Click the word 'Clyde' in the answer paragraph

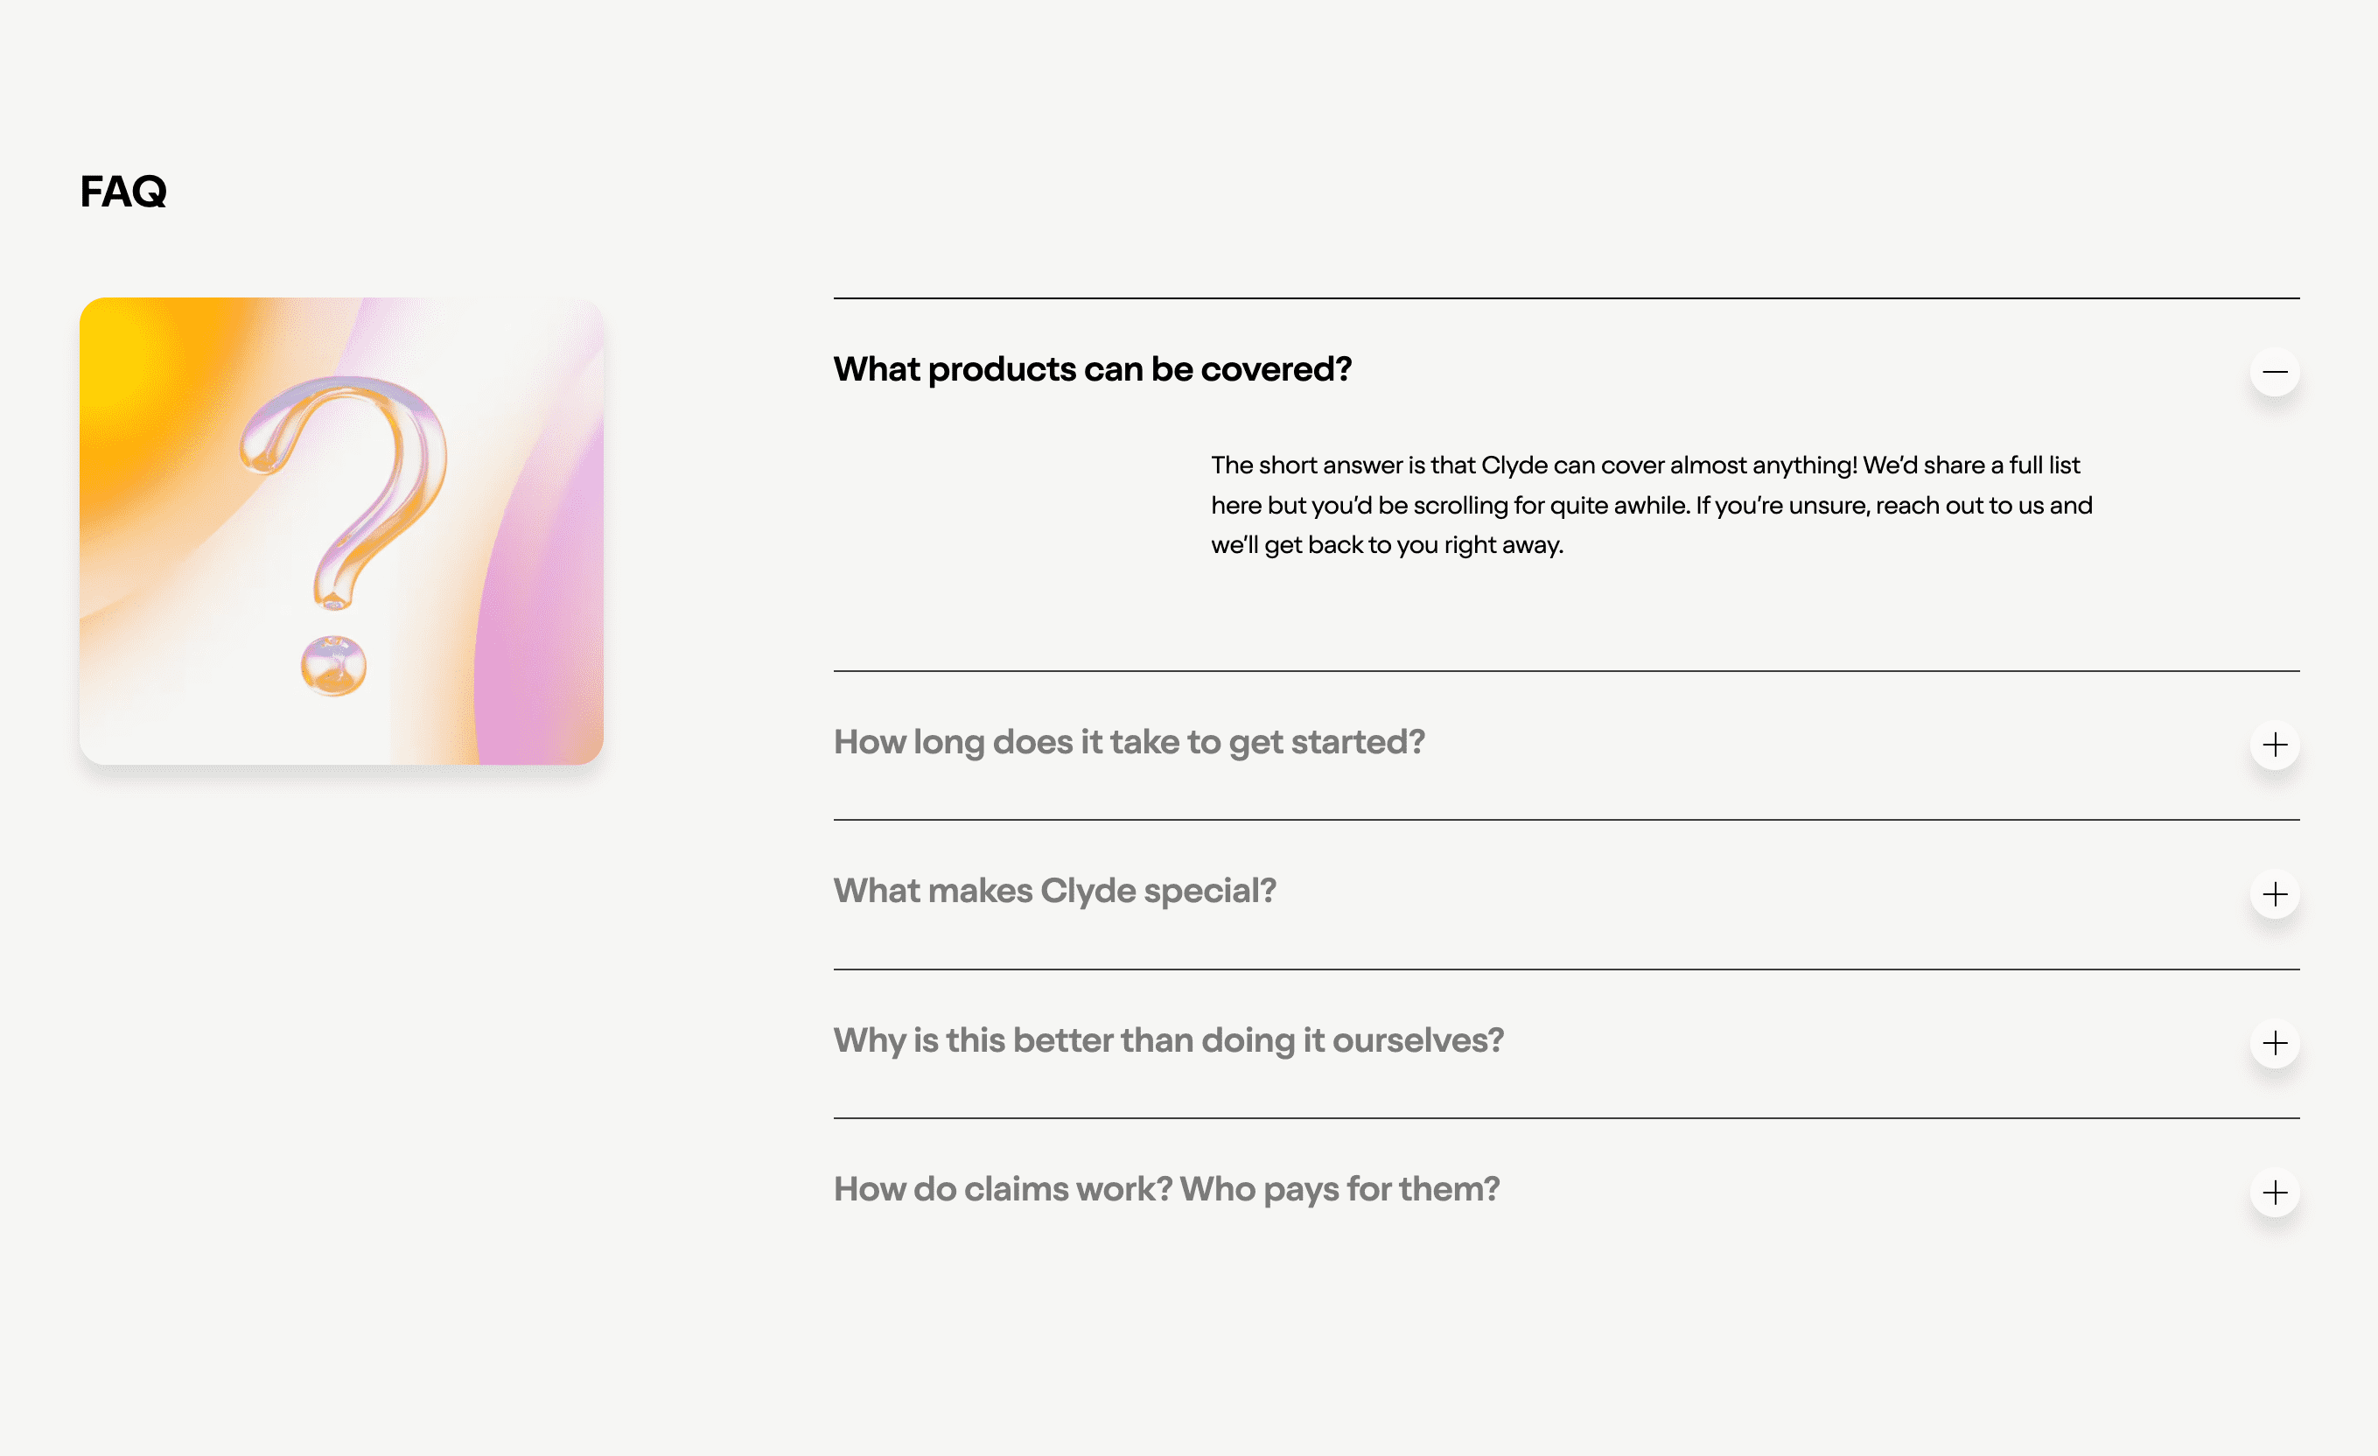tap(1514, 465)
